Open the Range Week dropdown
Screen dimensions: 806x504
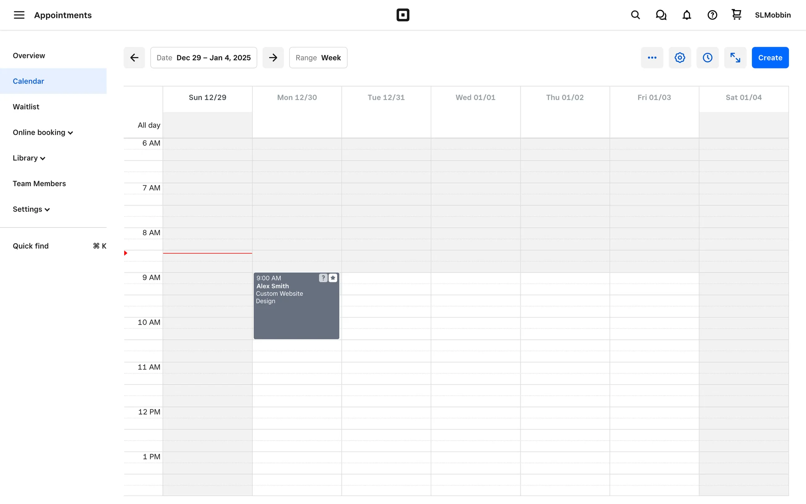(x=318, y=58)
